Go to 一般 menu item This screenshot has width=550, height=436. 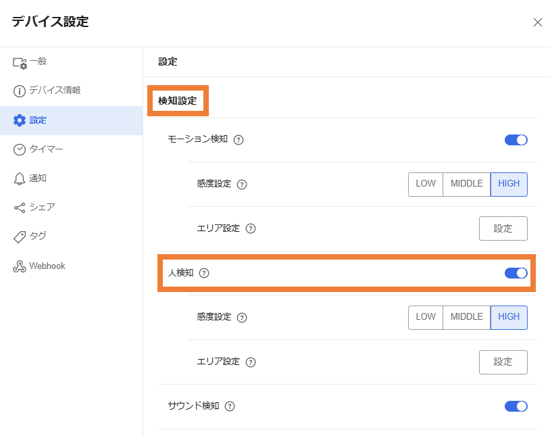coord(71,62)
